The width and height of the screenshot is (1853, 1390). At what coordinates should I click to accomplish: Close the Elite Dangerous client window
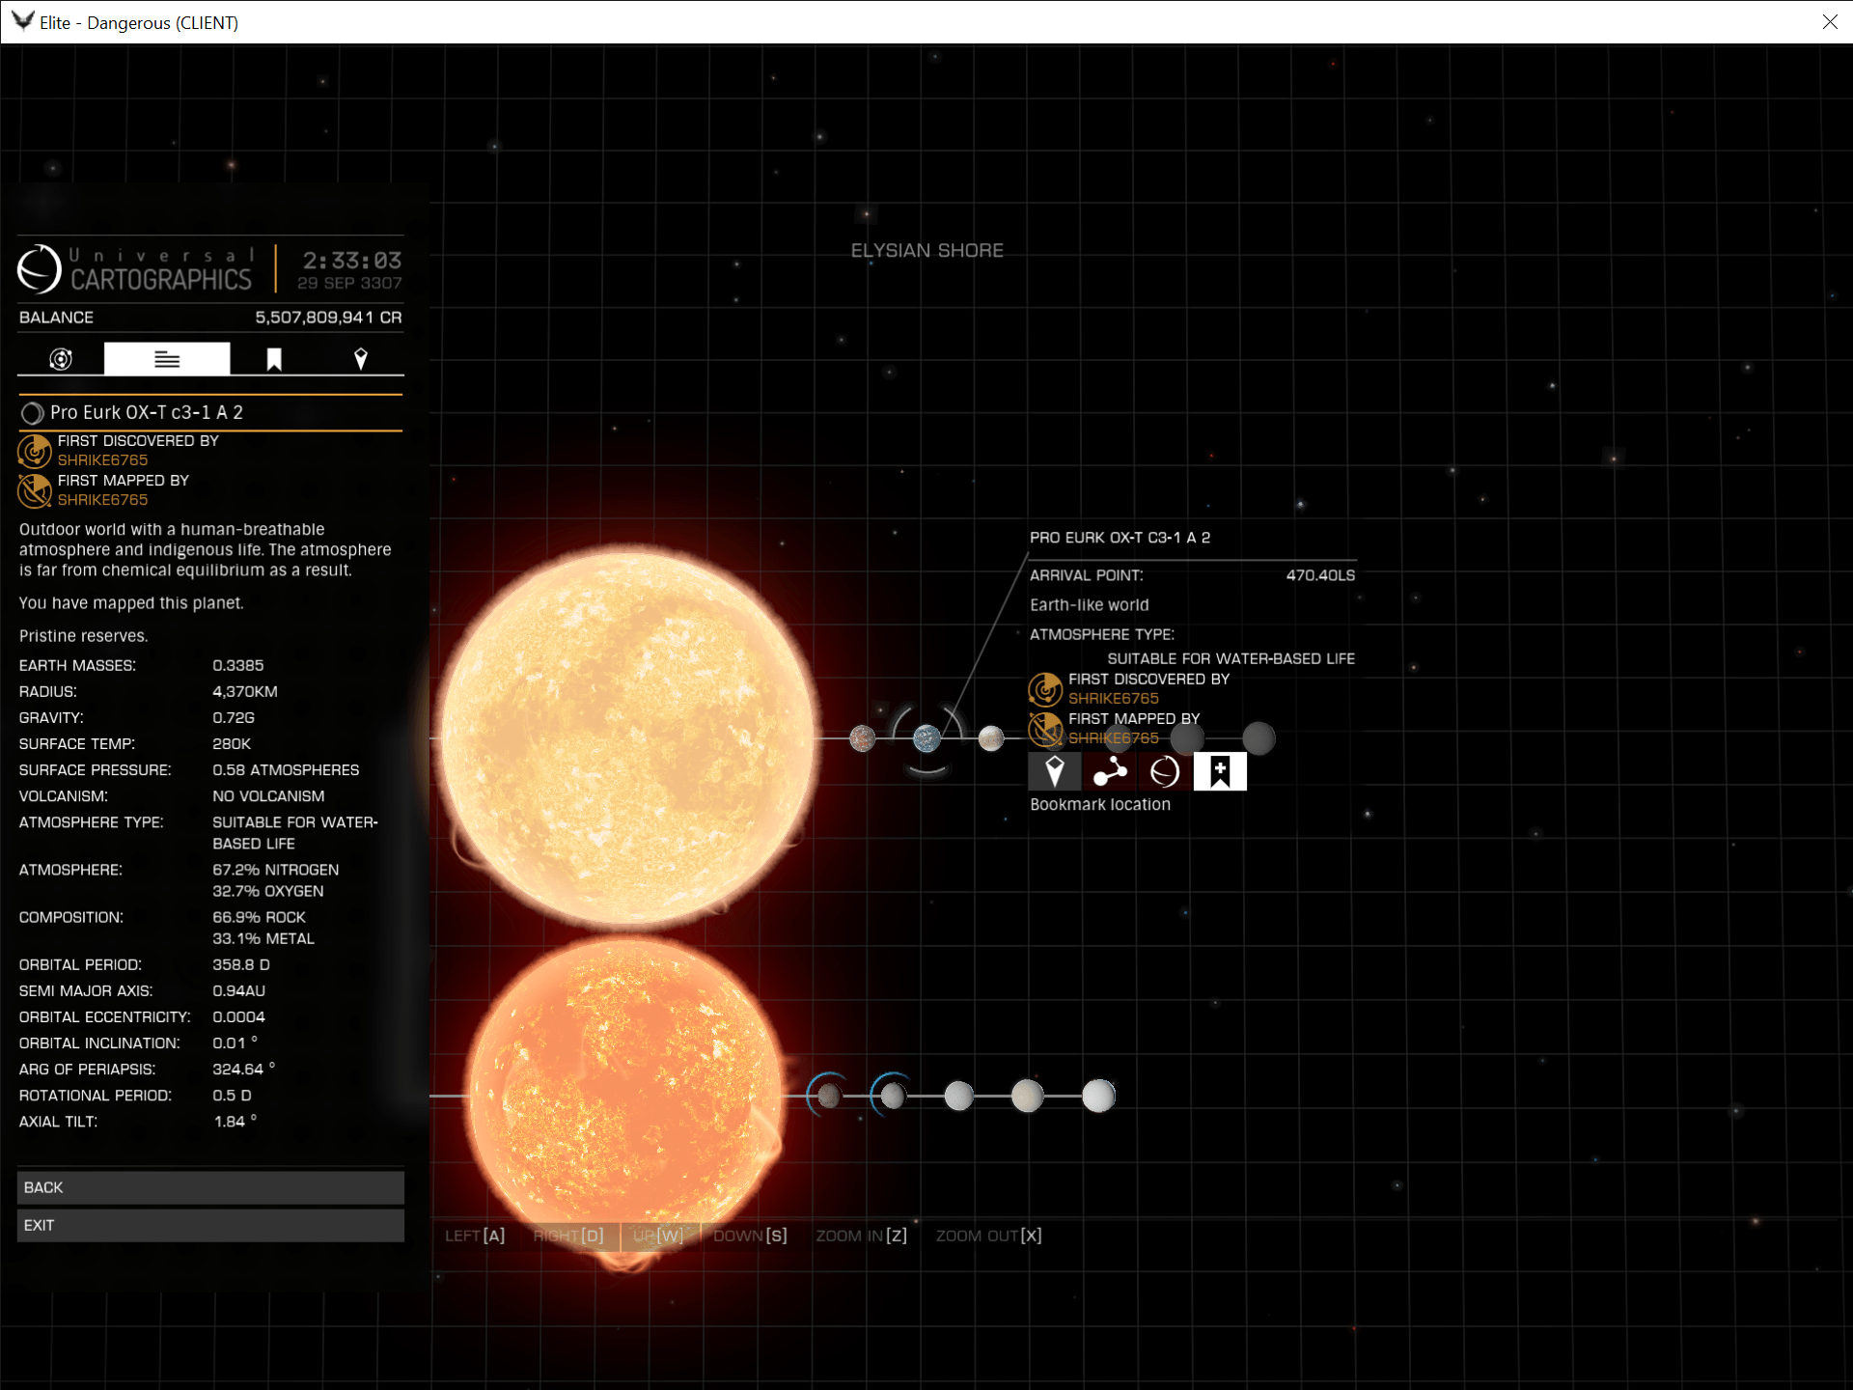(x=1829, y=21)
